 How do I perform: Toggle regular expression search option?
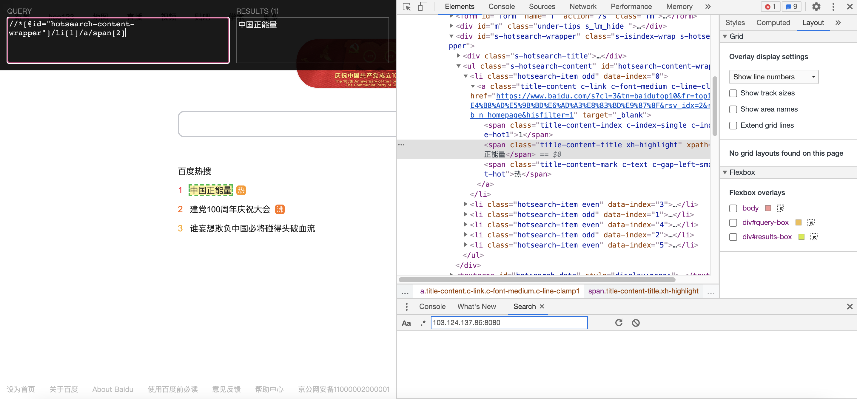click(x=423, y=323)
